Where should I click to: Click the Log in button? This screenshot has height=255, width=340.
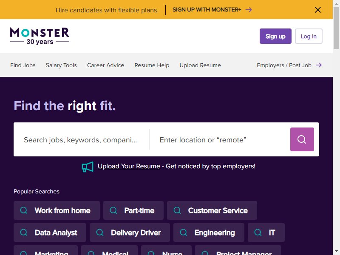[x=309, y=36]
